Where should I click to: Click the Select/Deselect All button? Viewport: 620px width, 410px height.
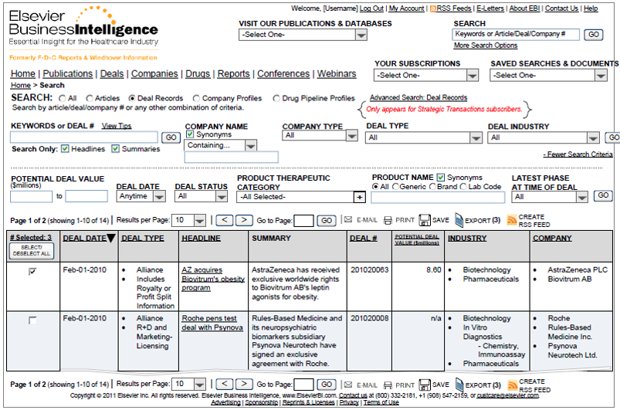(x=32, y=251)
